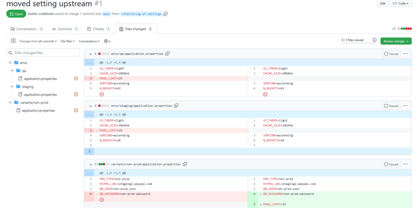Image resolution: width=417 pixels, height=208 pixels.
Task: Click added PAGE_LIMIT=25 line in non-prod diff
Action: (329, 204)
